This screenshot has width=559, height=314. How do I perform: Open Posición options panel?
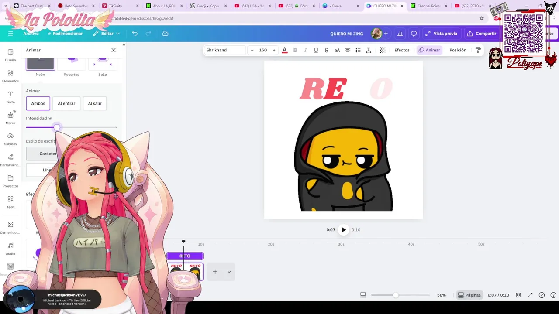458,50
